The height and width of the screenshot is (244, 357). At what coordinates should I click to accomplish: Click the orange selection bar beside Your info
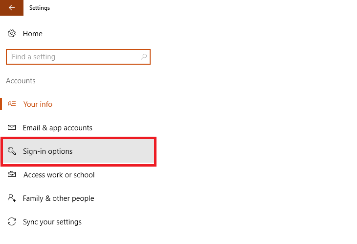click(x=1, y=104)
